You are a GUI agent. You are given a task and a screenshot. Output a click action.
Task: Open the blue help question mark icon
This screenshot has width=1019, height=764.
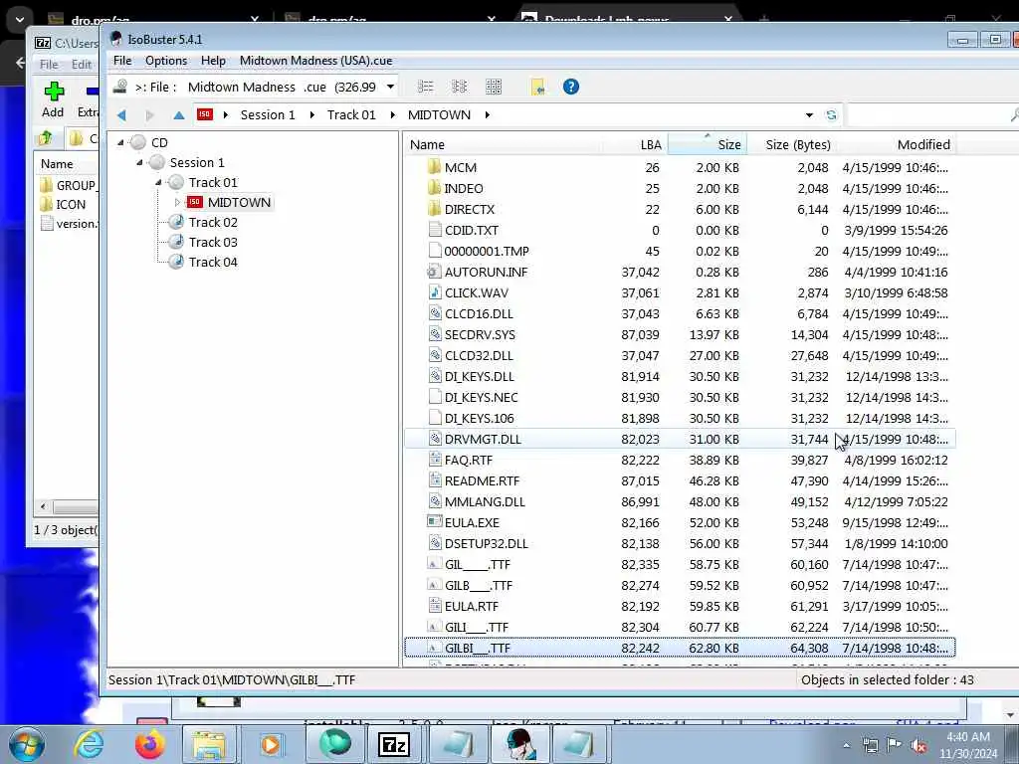(571, 87)
